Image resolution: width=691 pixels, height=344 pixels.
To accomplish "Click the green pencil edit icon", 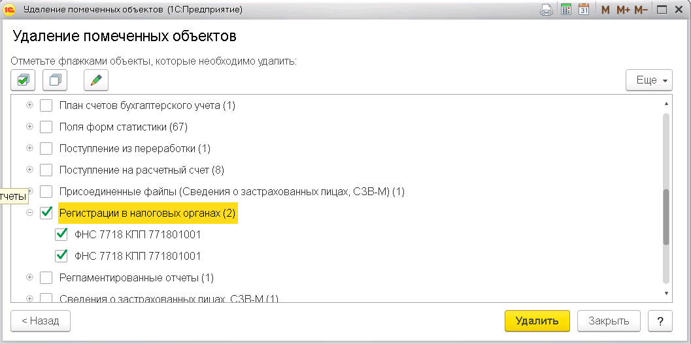I will pyautogui.click(x=96, y=80).
